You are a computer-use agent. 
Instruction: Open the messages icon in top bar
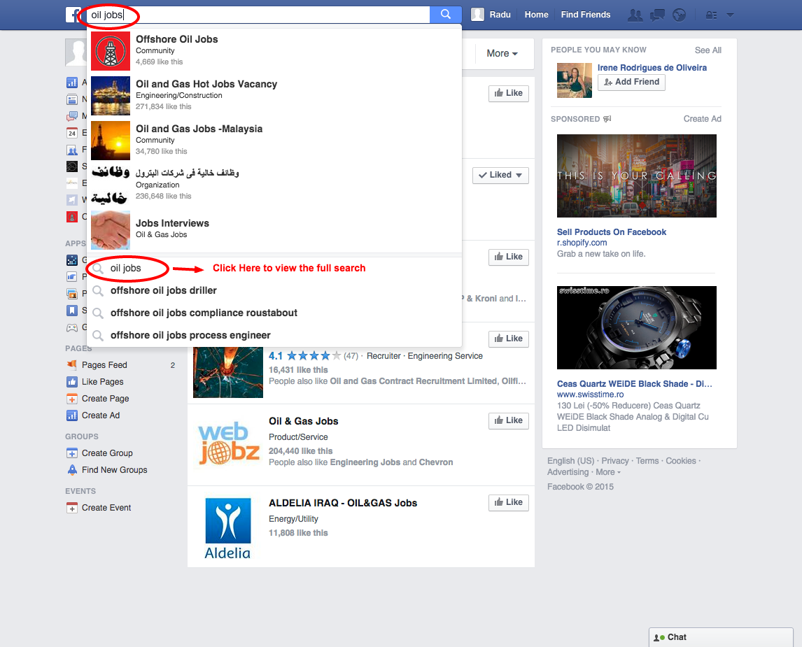pyautogui.click(x=657, y=15)
